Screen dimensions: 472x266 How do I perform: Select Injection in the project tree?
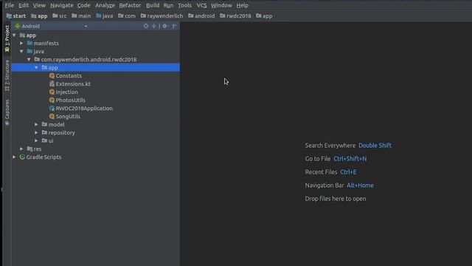click(x=67, y=92)
